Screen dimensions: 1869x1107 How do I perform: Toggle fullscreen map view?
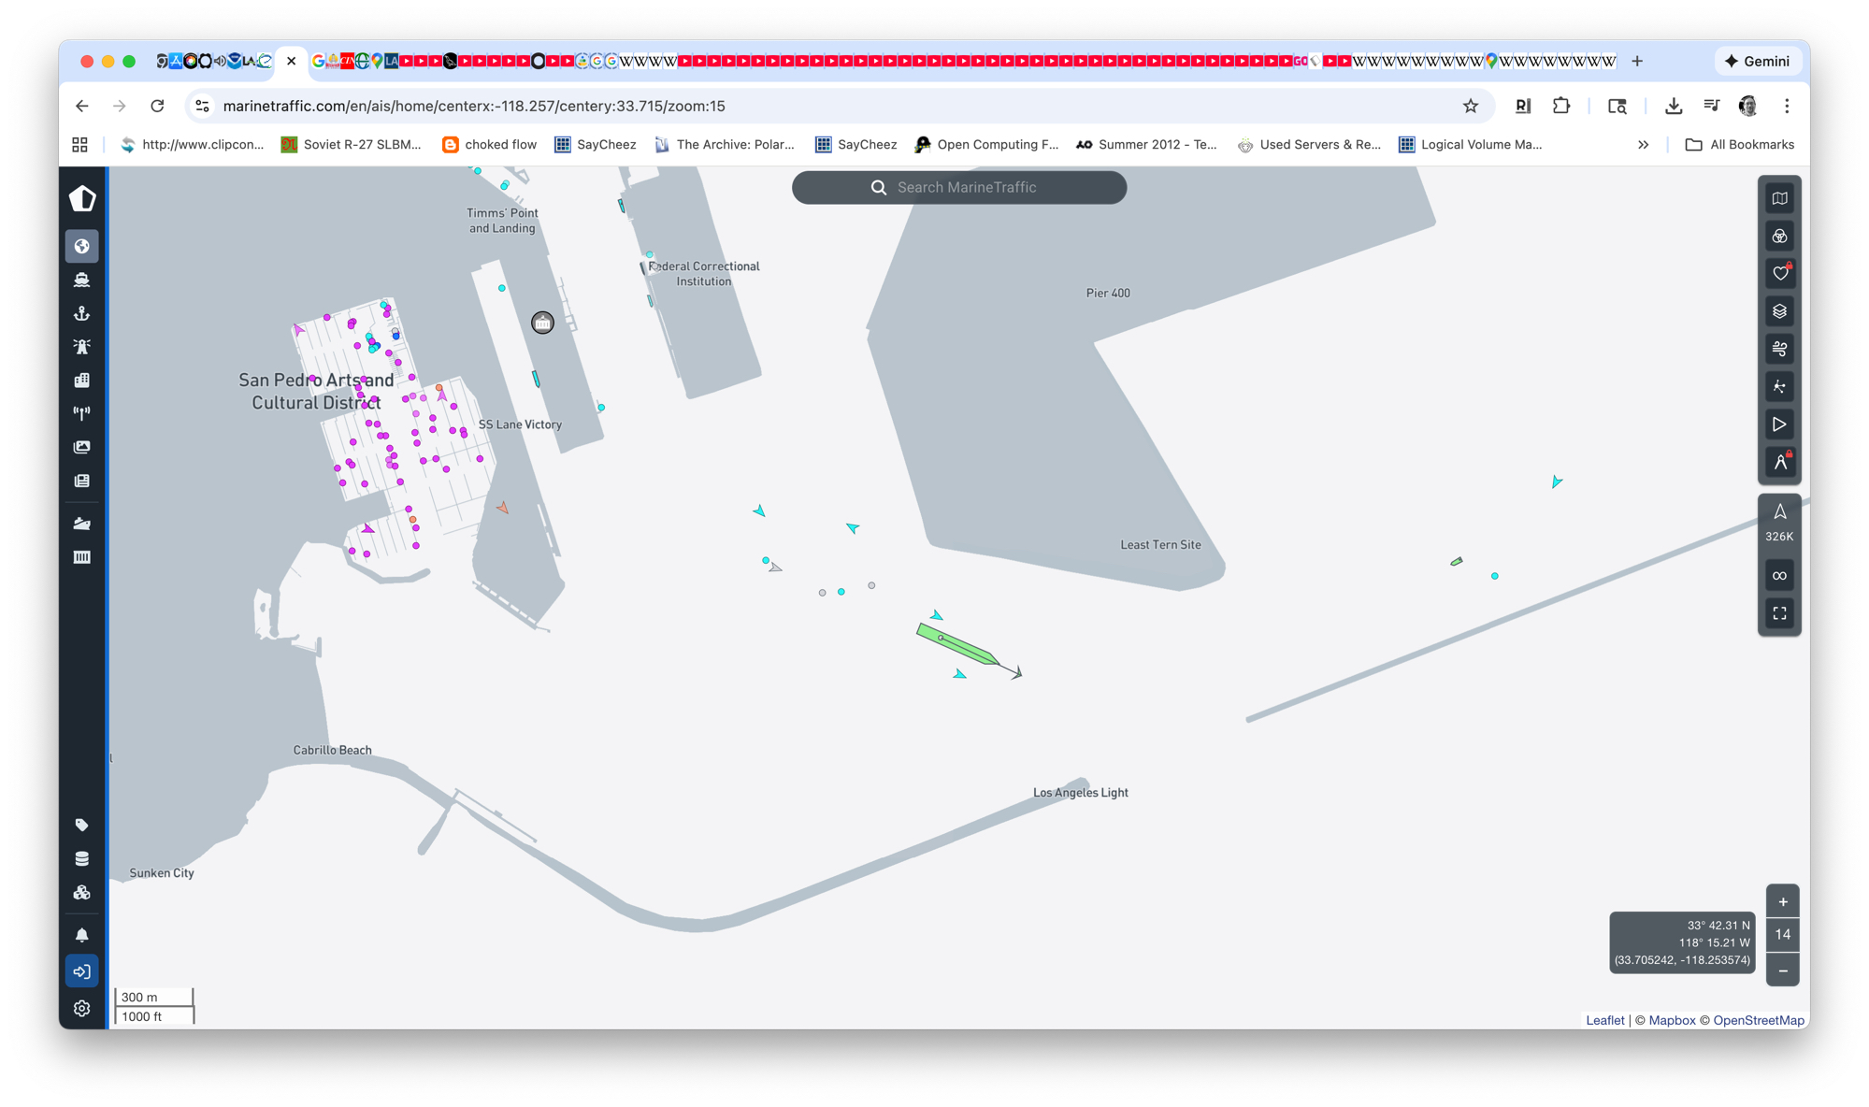1779,613
